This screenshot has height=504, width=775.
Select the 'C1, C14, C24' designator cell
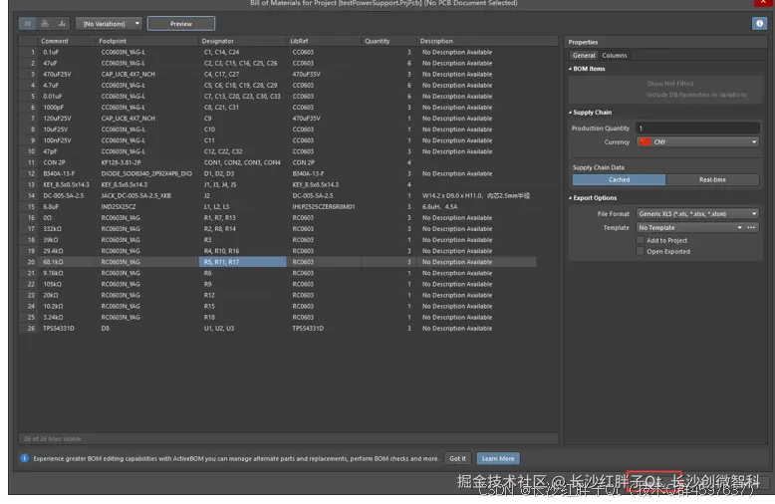pyautogui.click(x=242, y=52)
